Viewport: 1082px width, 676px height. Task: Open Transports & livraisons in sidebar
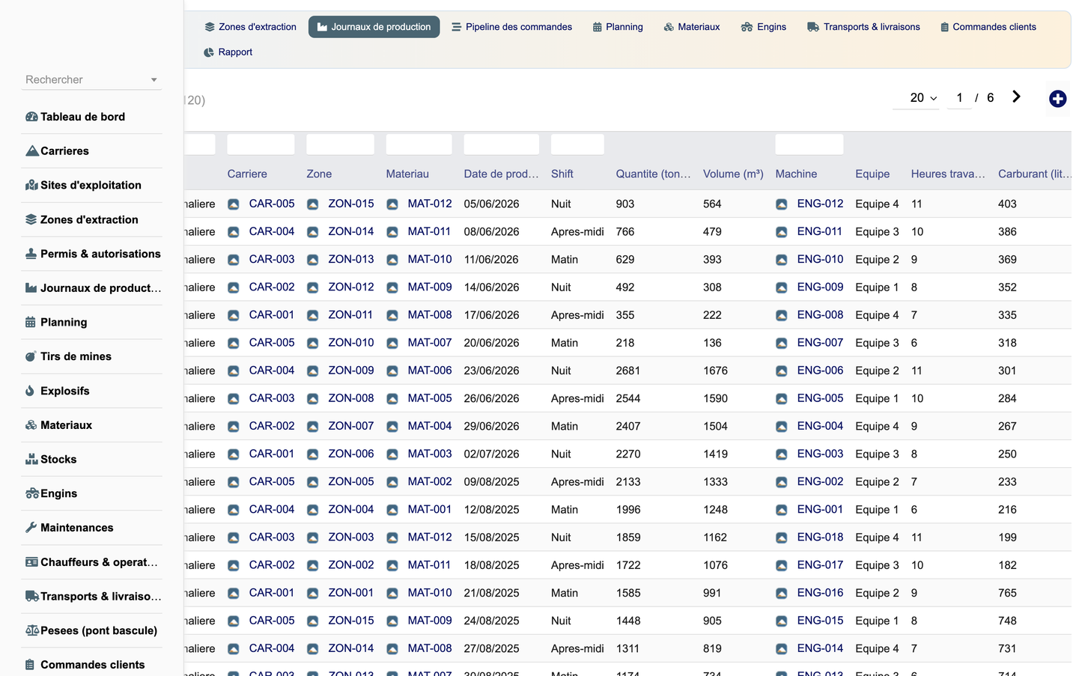click(91, 597)
